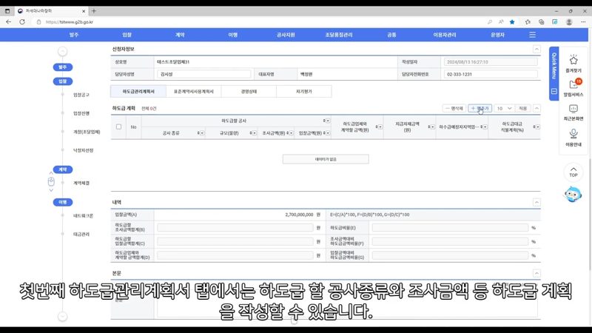Click the 담당자전화번호 field showing 02-333-1231
The height and width of the screenshot is (333, 592).
(x=491, y=75)
